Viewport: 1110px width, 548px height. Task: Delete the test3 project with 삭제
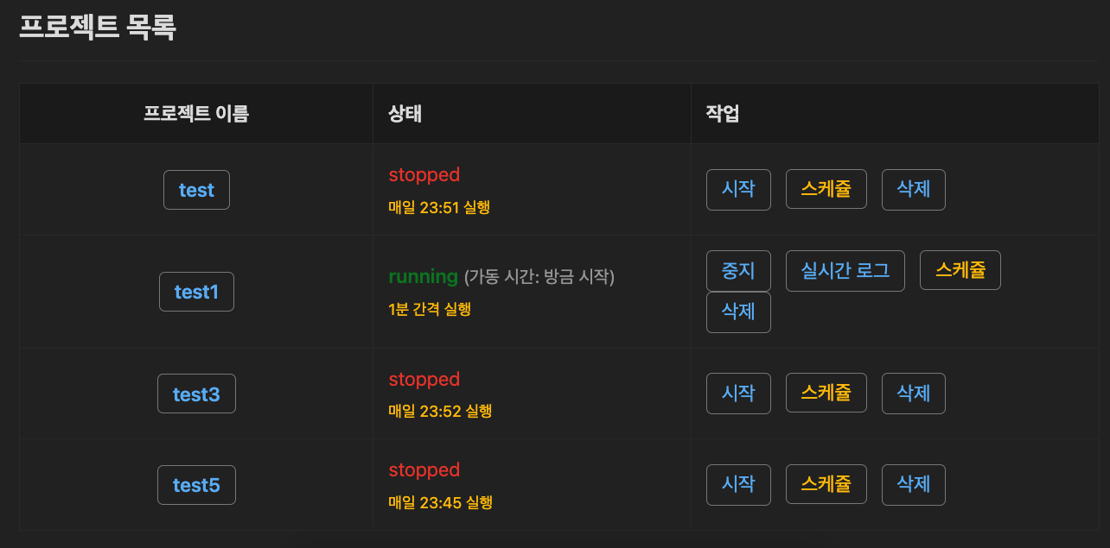[x=913, y=394]
